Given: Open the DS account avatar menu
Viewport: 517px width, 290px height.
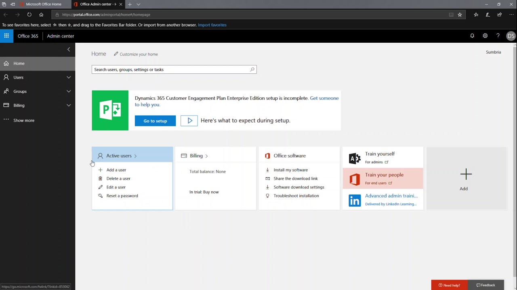Looking at the screenshot, I should coord(511,36).
